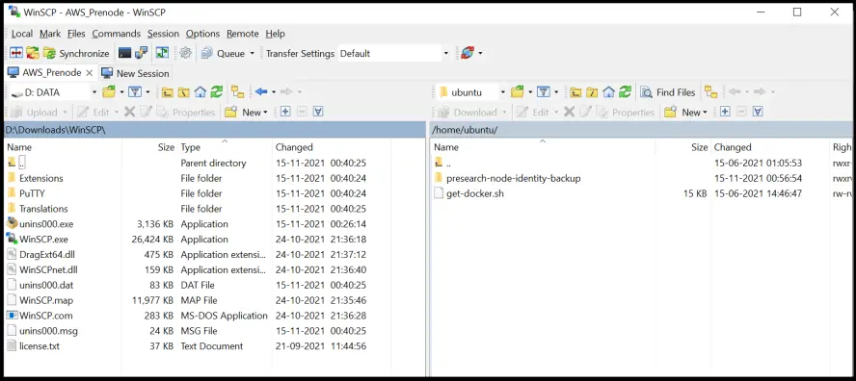This screenshot has width=856, height=381.
Task: Go to remote root directory icon
Action: (x=592, y=92)
